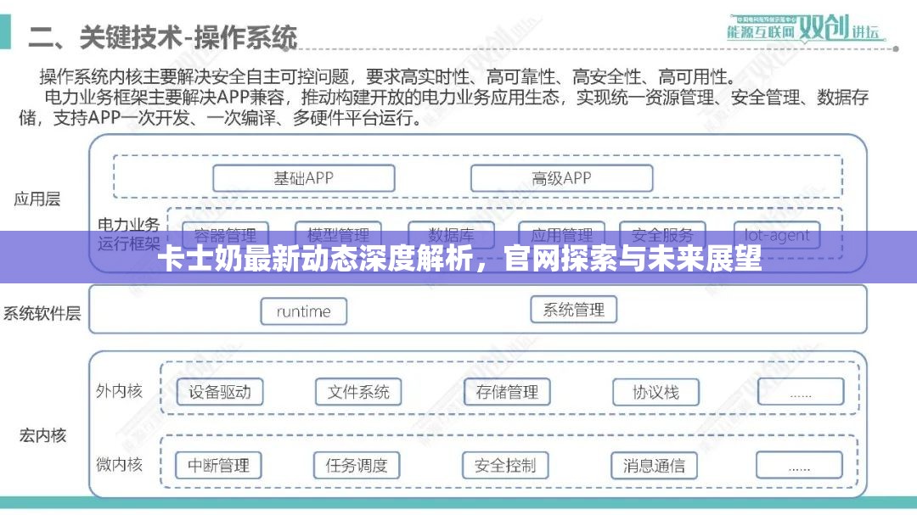
Task: Click the 安全服务 box
Action: (662, 236)
